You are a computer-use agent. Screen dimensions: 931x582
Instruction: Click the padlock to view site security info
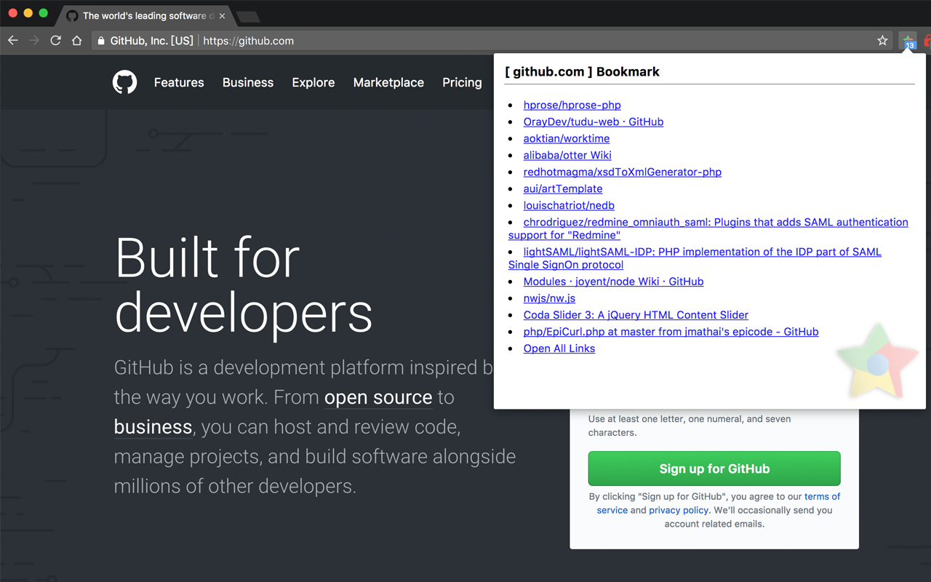100,41
